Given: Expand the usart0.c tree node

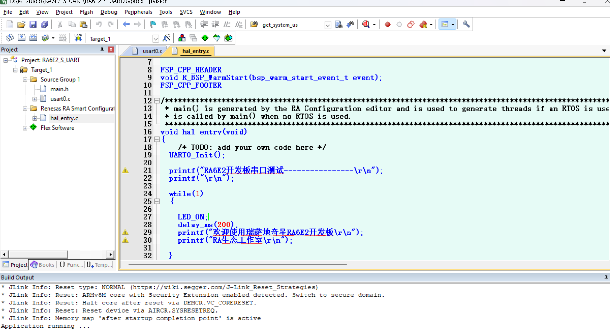Looking at the screenshot, I should tap(35, 99).
